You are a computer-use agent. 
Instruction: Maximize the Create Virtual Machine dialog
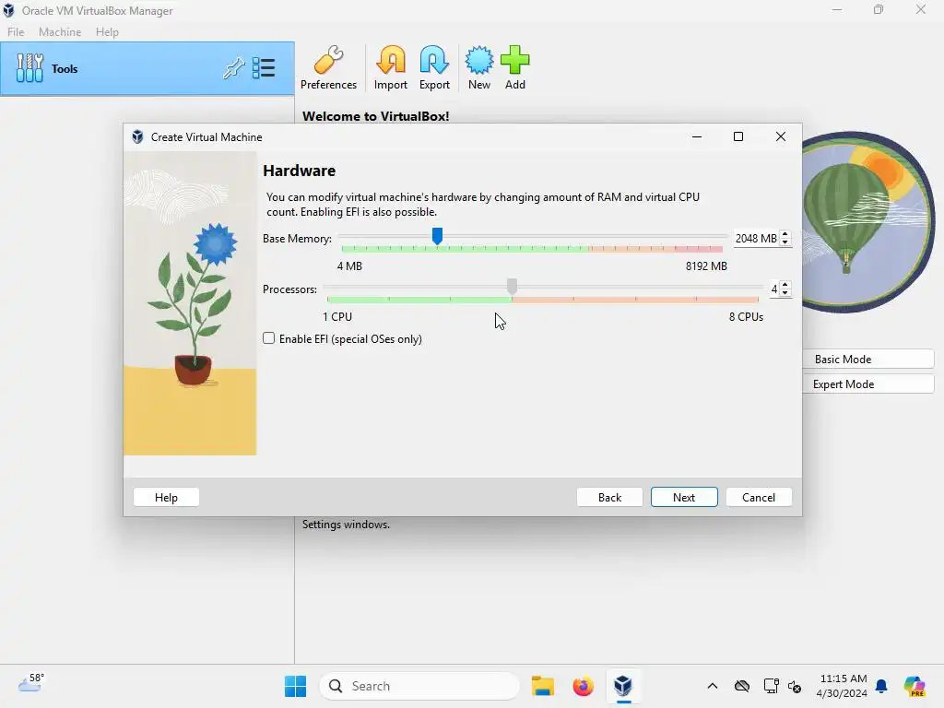coord(738,136)
